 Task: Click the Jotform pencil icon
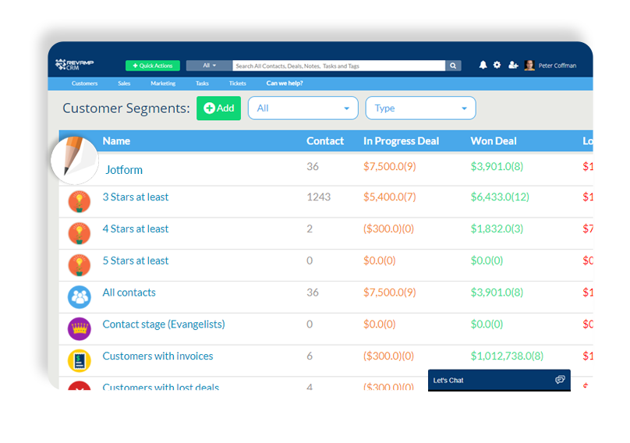[75, 160]
